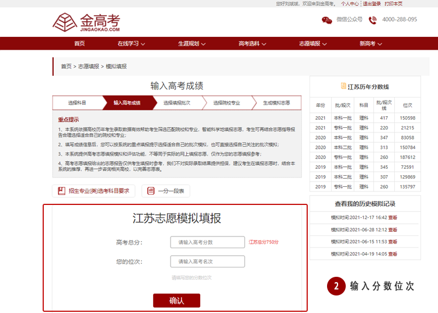View the 2021-12-17 16:42 simulation record
438x313 pixels.
(x=392, y=217)
